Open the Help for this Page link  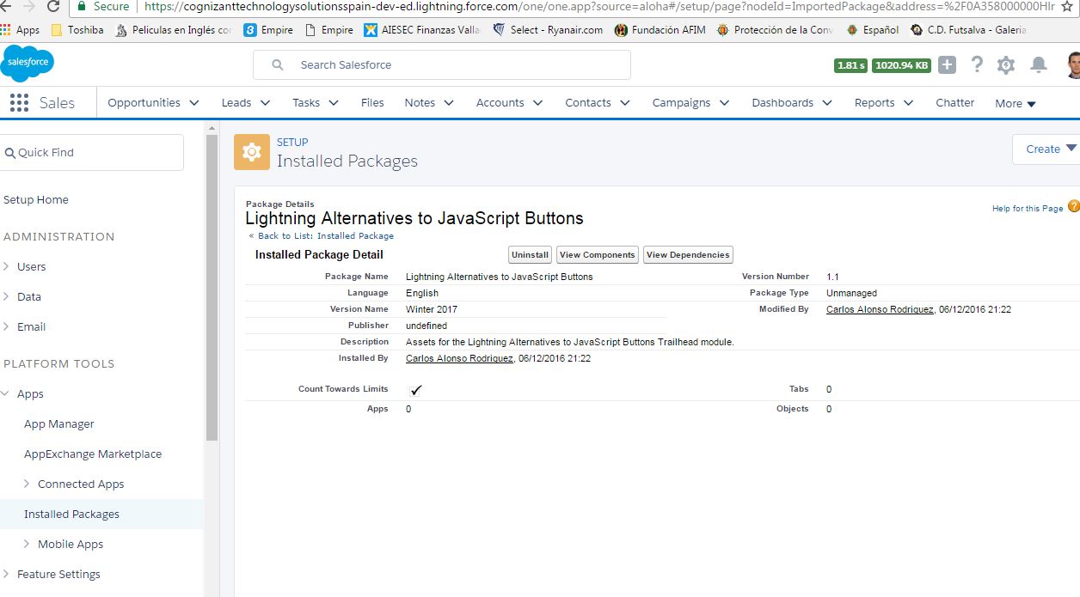click(x=1028, y=208)
